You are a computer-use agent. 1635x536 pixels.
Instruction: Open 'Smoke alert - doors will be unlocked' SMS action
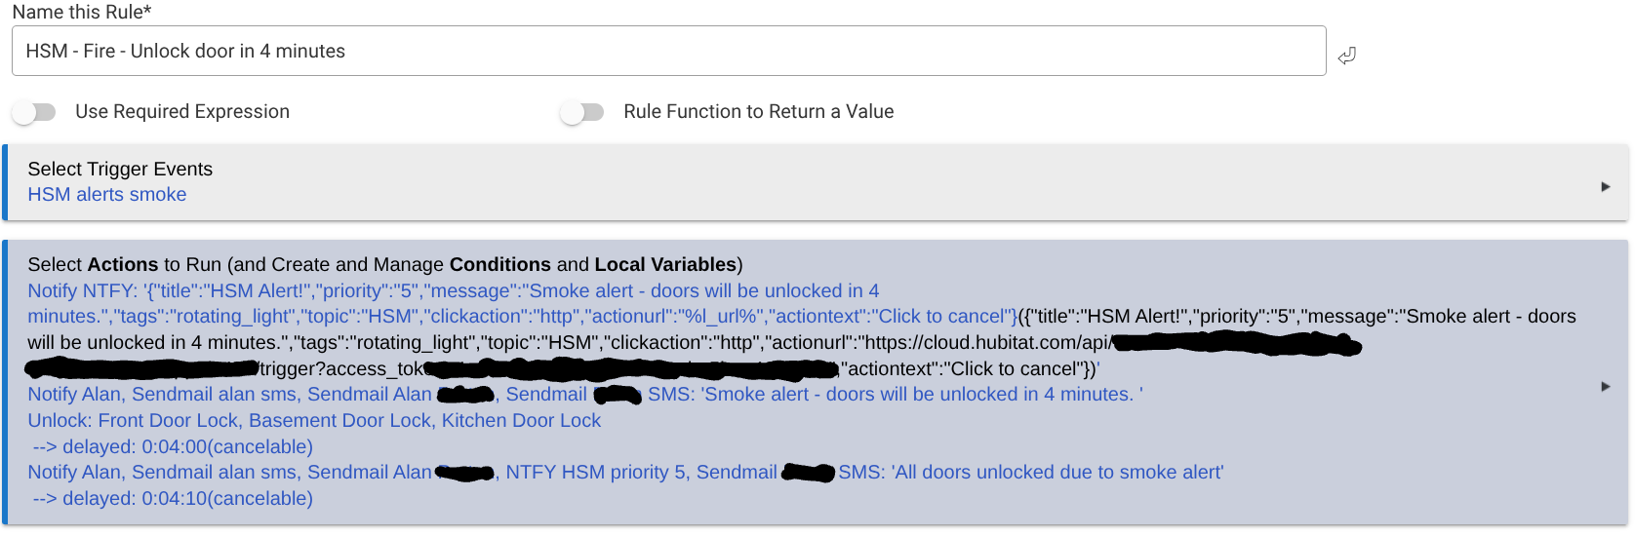pyautogui.click(x=585, y=394)
